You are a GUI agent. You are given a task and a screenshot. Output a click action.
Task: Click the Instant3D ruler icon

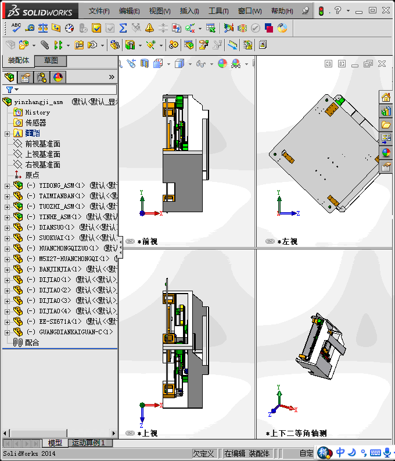pyautogui.click(x=232, y=45)
